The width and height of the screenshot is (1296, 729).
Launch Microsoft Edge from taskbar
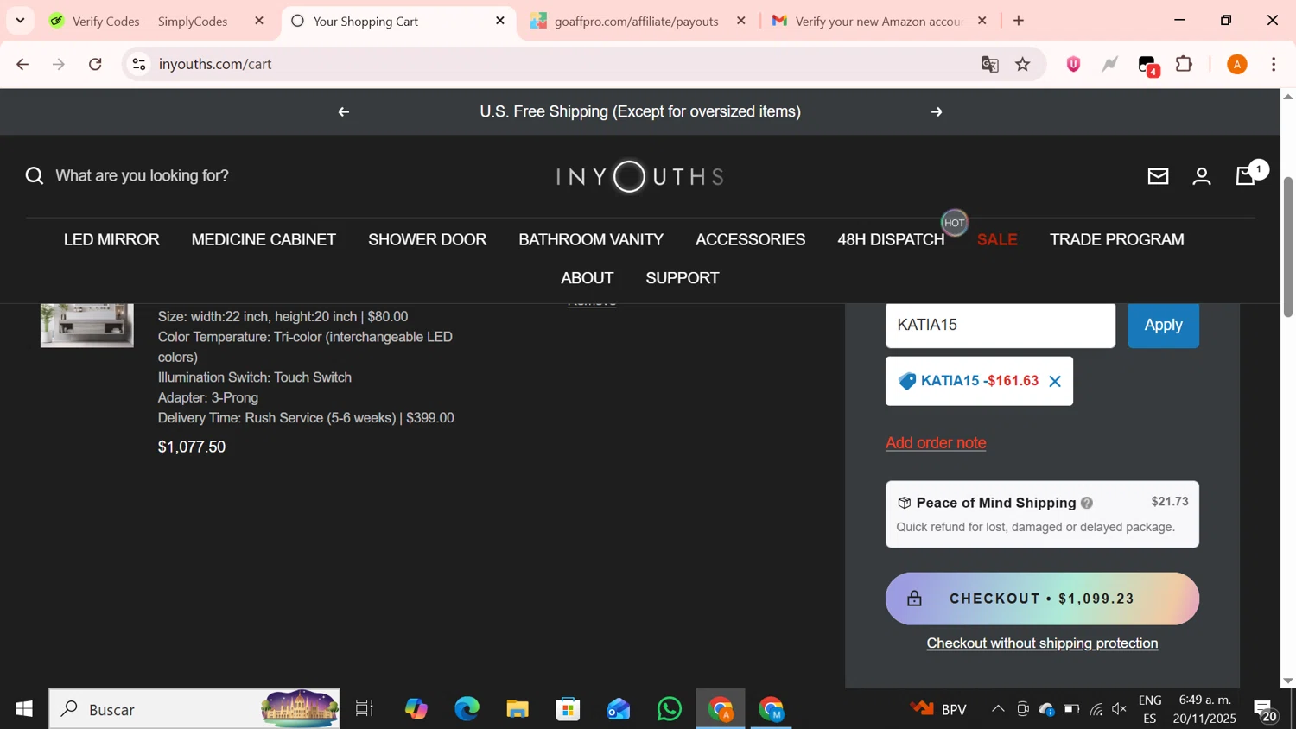pos(467,709)
